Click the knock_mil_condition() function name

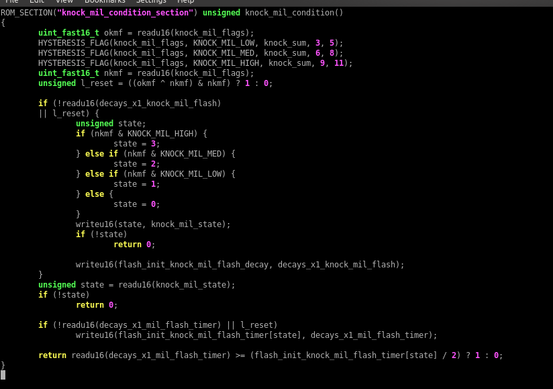click(x=291, y=13)
